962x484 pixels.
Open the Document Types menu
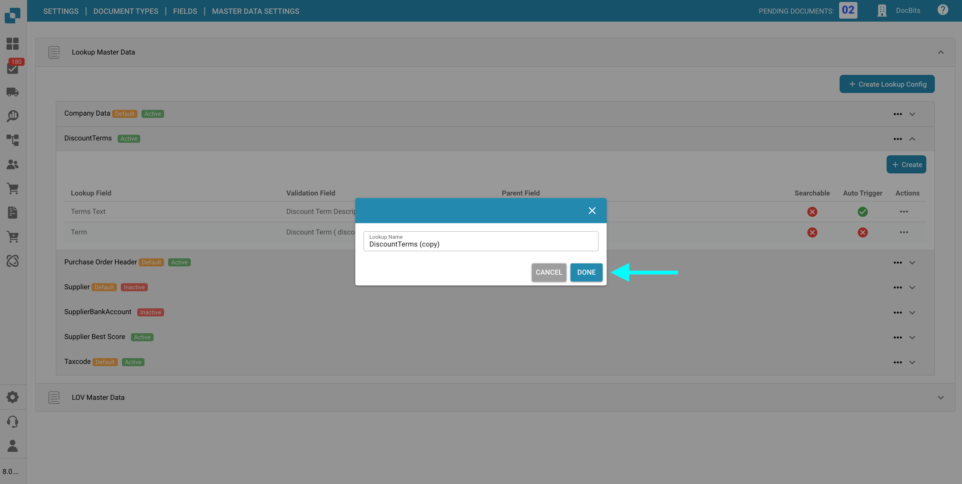pos(126,11)
